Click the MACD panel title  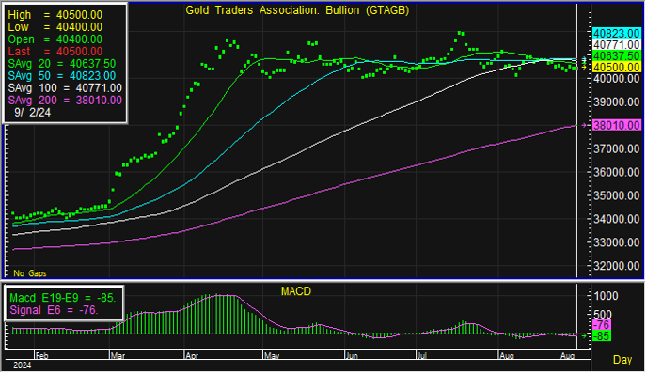[296, 291]
